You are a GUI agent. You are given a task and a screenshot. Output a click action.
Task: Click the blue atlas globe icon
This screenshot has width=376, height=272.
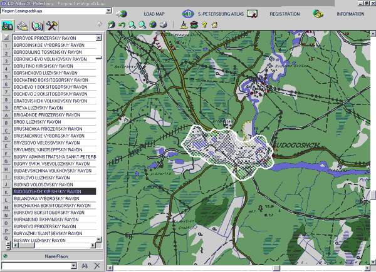click(188, 14)
